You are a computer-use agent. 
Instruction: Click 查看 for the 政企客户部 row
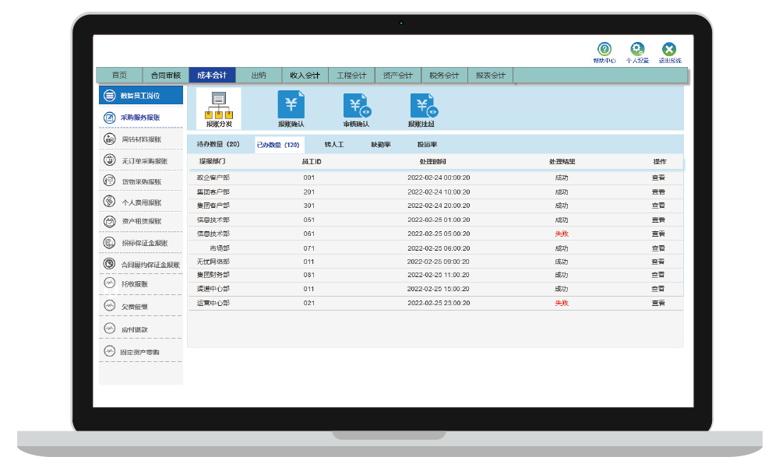[658, 178]
